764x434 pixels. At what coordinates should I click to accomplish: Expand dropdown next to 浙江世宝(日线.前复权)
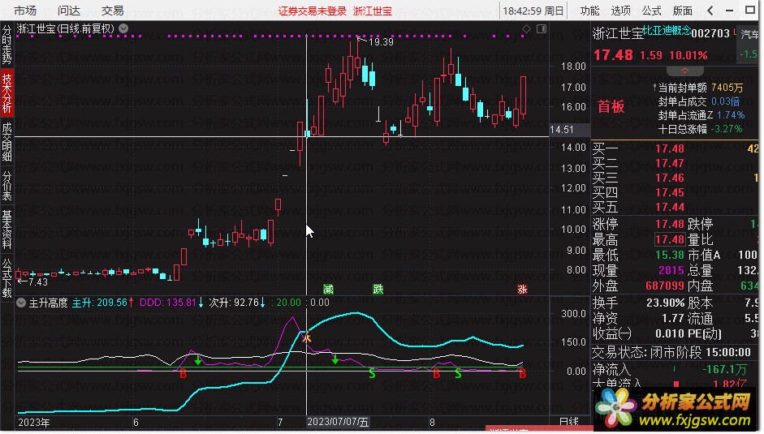pyautogui.click(x=123, y=28)
